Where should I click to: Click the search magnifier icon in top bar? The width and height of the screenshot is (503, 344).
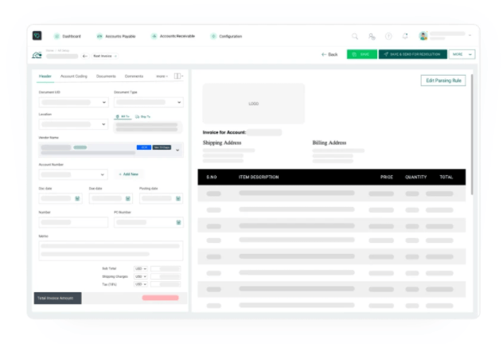click(x=355, y=36)
